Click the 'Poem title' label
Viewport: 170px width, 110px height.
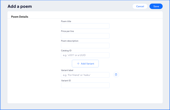[x=66, y=21]
